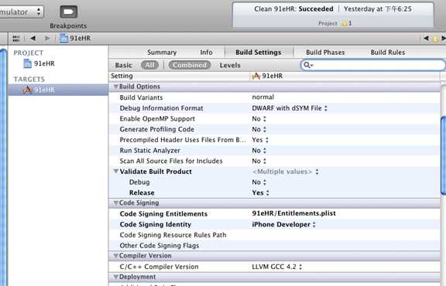Open Code Signing Identity popup
The height and width of the screenshot is (286, 446).
(x=284, y=224)
